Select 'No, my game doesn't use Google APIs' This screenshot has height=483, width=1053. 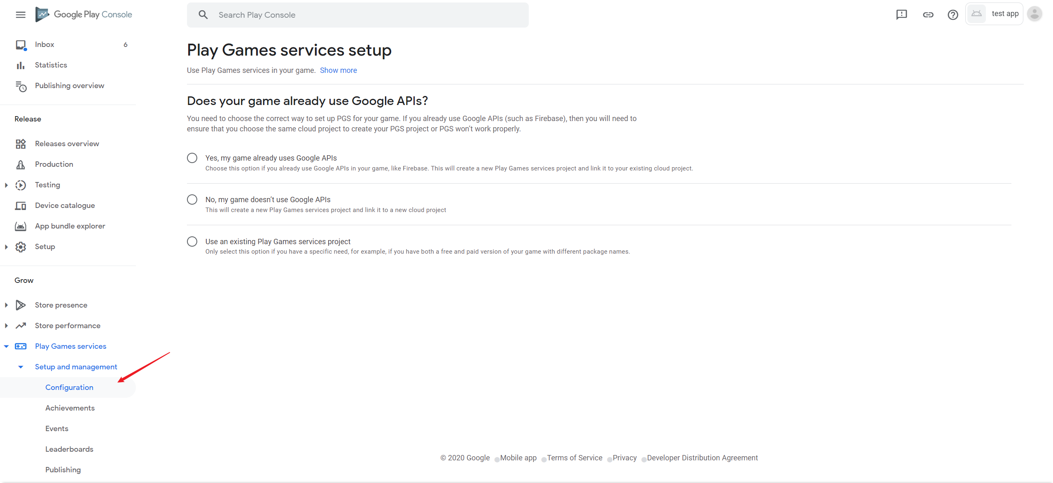(192, 200)
